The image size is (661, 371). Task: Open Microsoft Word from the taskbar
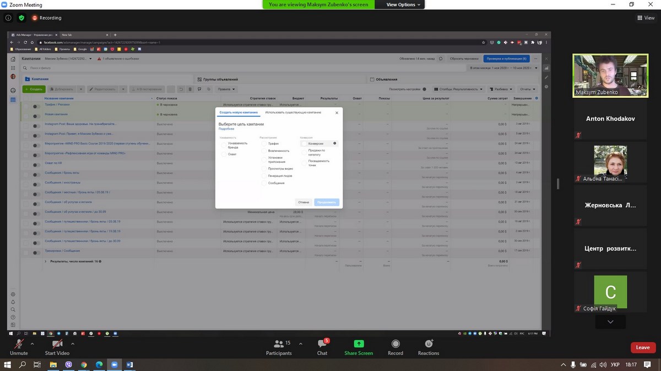(130, 364)
